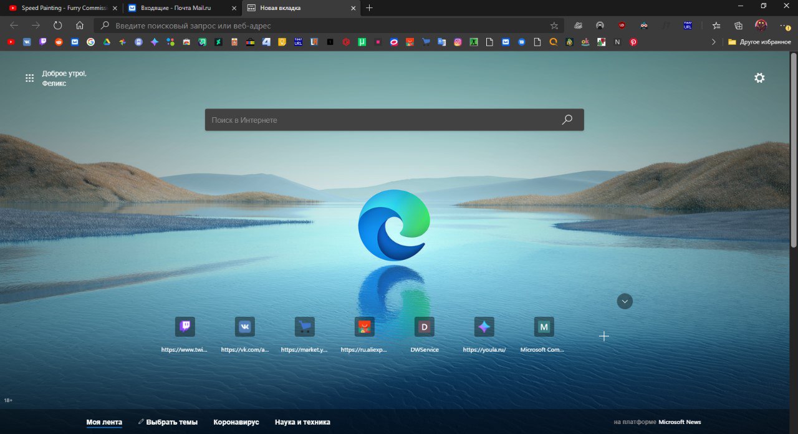Open the DeviantArt bookmark

(218, 42)
